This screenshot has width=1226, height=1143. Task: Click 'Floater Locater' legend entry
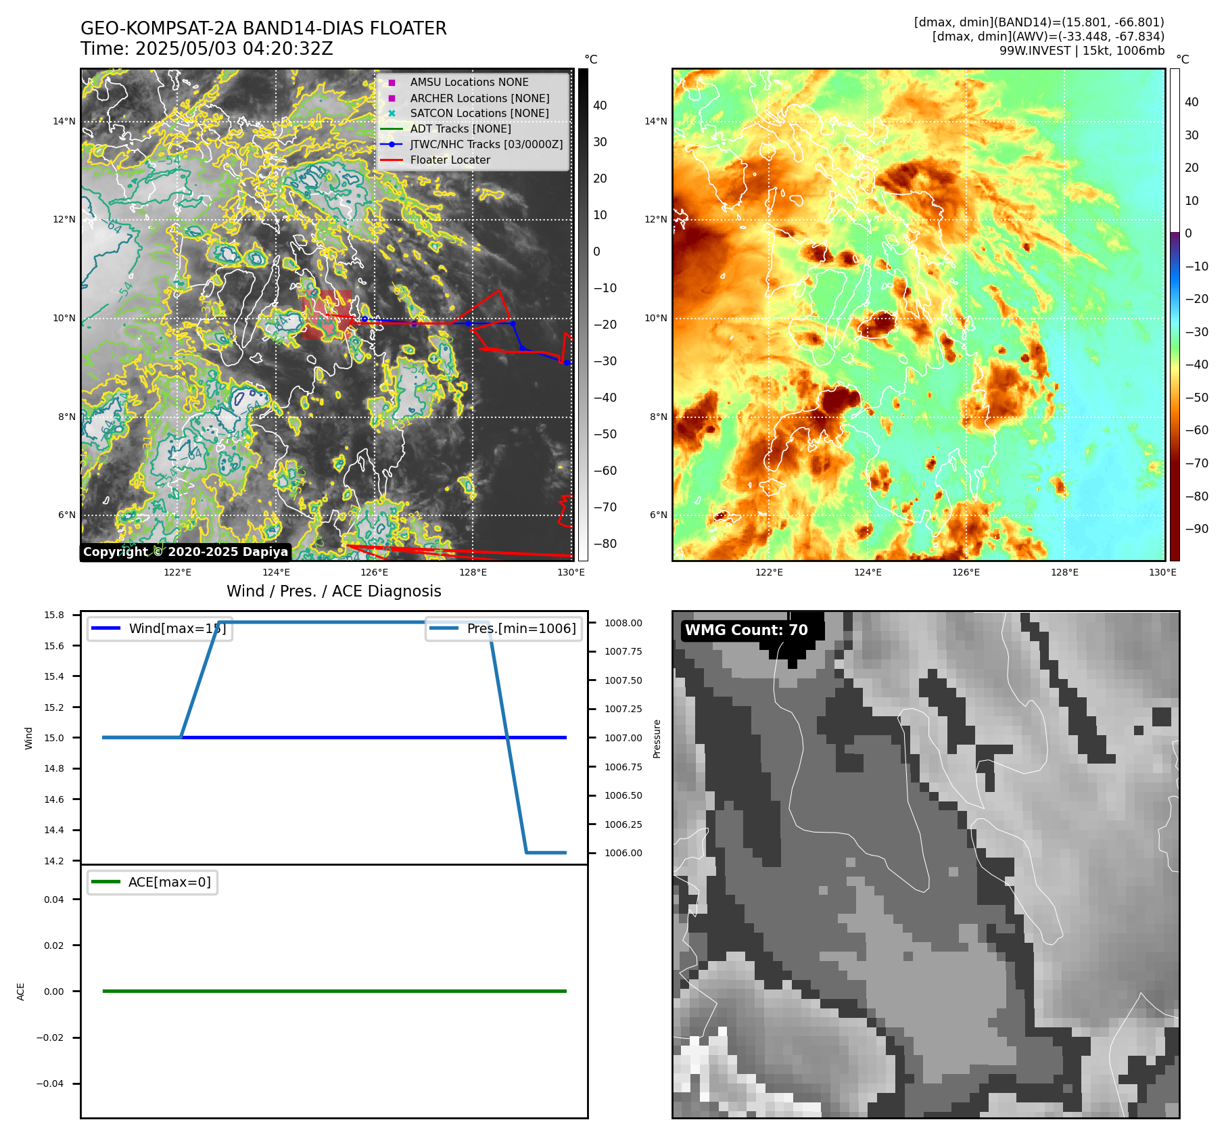(x=450, y=160)
